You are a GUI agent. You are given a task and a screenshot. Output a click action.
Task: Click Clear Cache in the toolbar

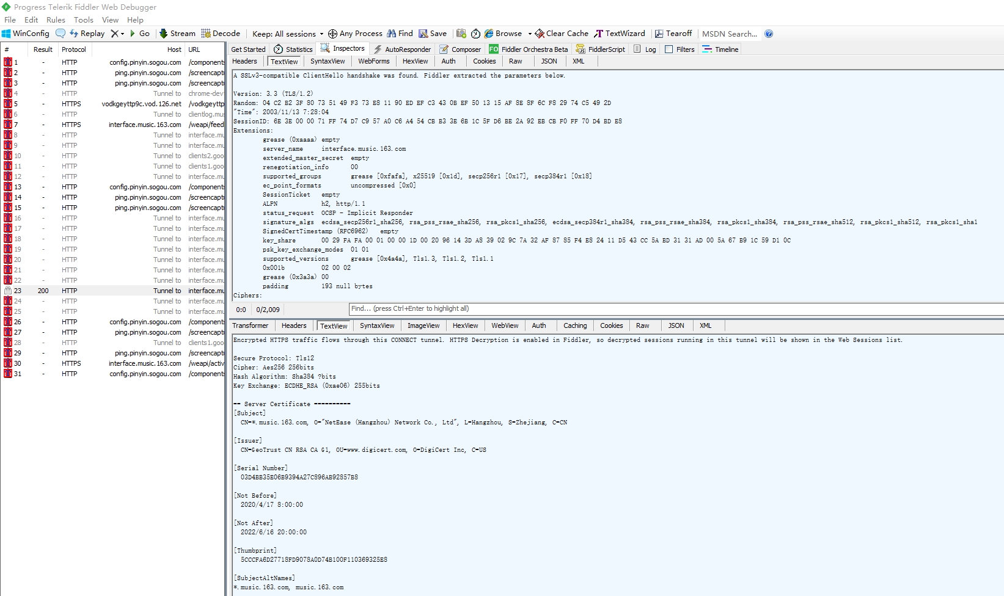pos(562,34)
